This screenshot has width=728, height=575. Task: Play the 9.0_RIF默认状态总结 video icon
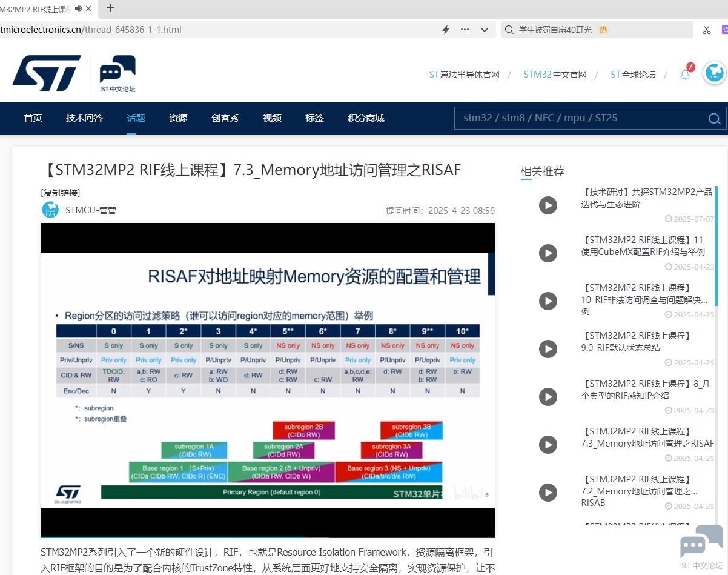point(548,349)
